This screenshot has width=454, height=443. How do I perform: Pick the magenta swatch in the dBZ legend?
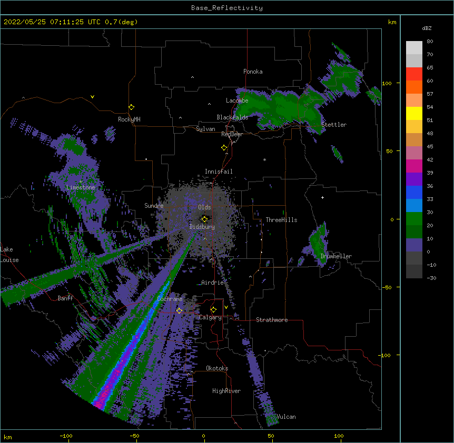[x=414, y=166]
